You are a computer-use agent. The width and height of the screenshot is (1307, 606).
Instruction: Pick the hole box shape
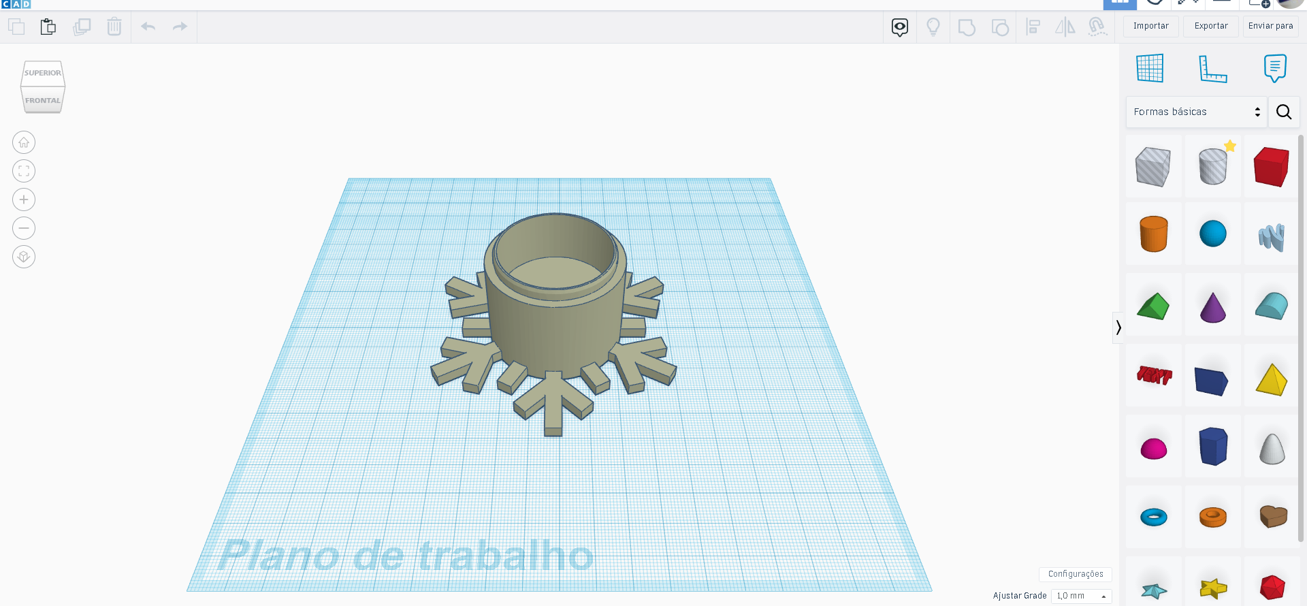point(1153,166)
